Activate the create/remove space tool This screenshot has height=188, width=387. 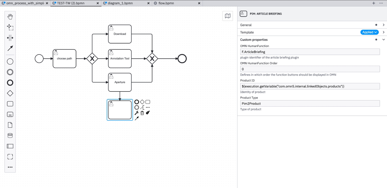click(x=10, y=38)
